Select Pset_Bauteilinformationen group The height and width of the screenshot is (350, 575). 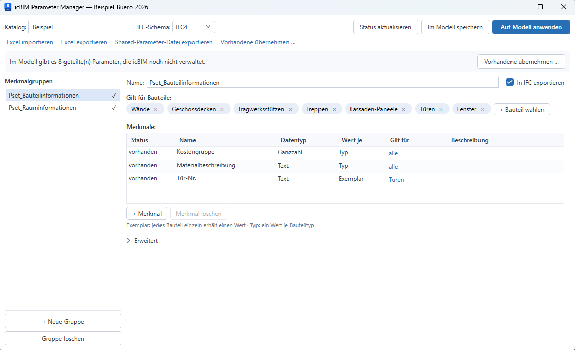pos(62,96)
